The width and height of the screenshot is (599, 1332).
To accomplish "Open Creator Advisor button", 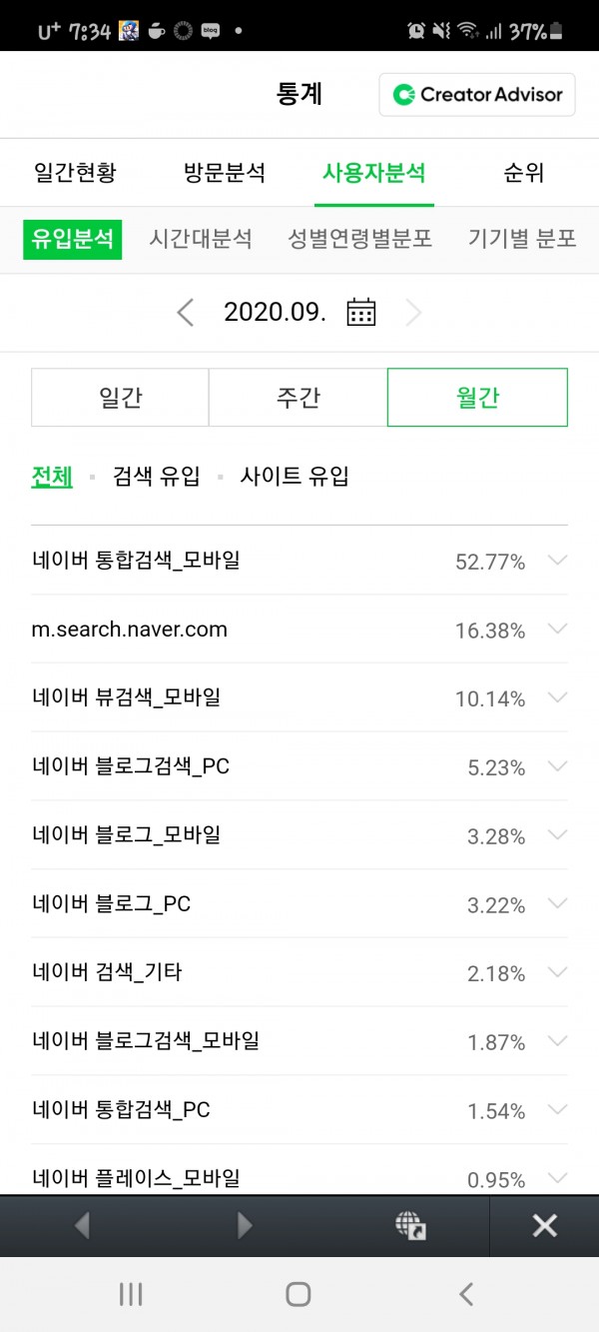I will click(477, 95).
